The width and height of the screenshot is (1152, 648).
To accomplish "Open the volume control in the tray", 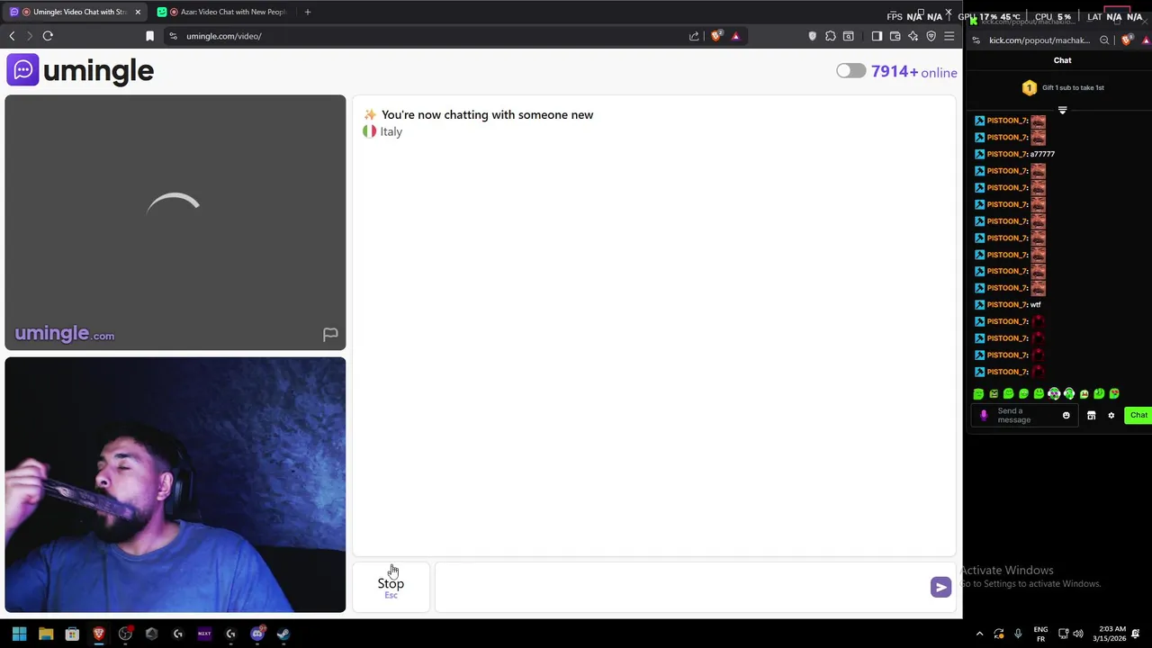I will point(1078,634).
